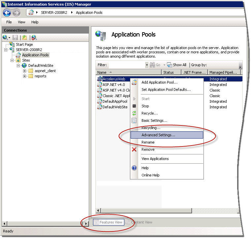
Task: Choose Set Application Pool Defaults entry
Action: coord(167,90)
